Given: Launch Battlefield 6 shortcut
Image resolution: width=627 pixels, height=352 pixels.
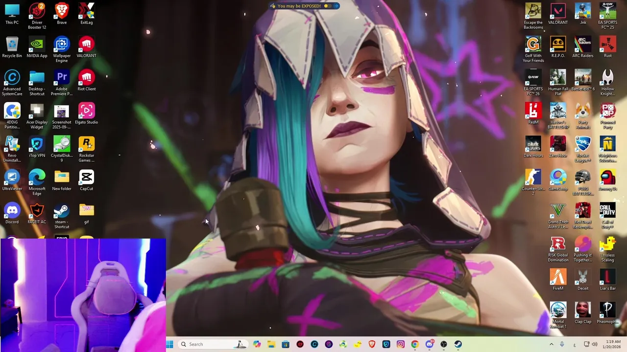Looking at the screenshot, I should point(582,80).
